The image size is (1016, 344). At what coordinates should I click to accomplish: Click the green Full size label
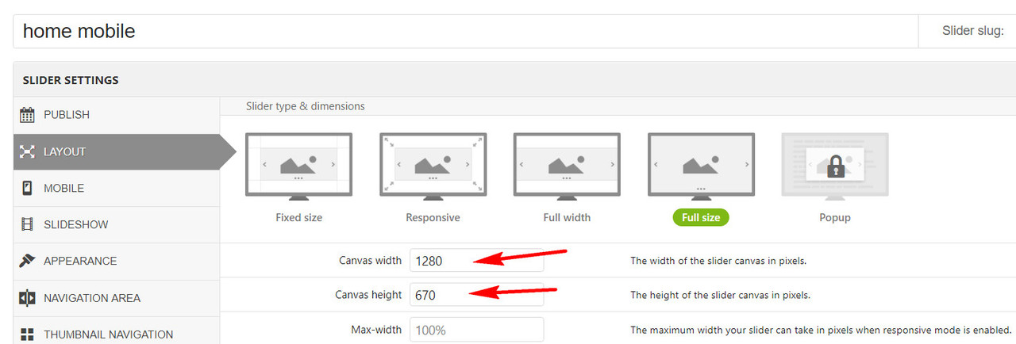(701, 217)
